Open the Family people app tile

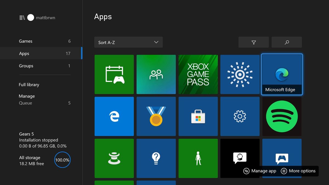[156, 74]
